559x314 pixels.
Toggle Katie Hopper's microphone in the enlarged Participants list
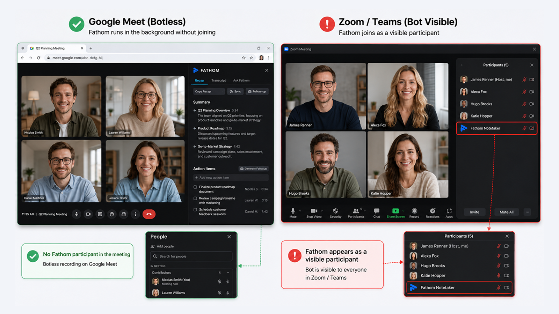click(x=499, y=276)
